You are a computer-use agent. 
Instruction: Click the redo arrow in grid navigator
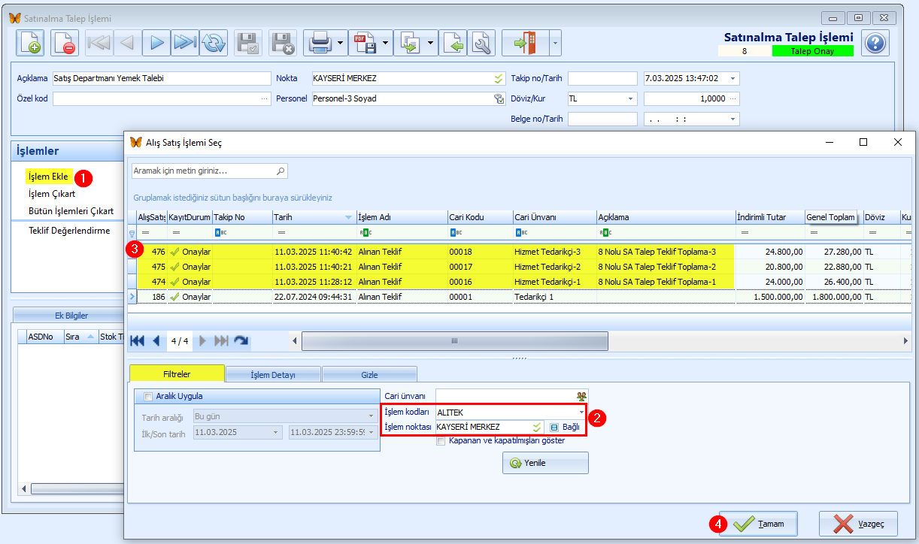pos(241,341)
